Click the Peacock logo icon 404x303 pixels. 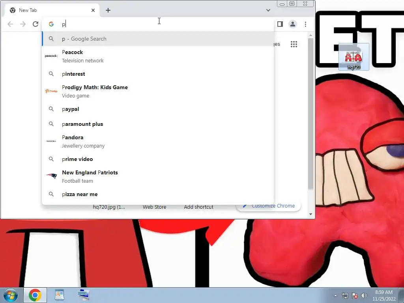(x=51, y=56)
